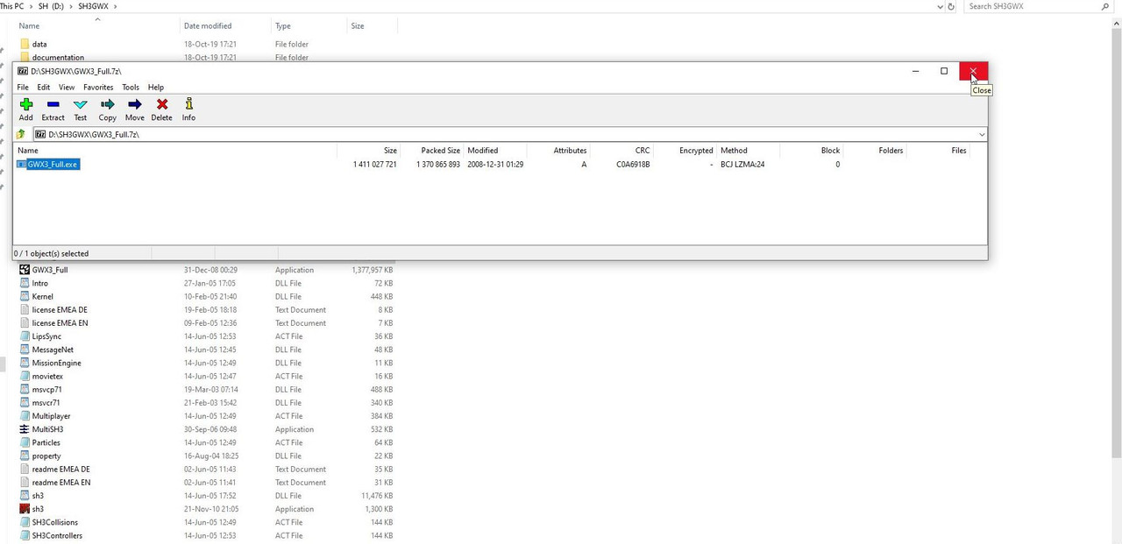This screenshot has height=544, width=1122.
Task: Select the Kernel DLL file
Action: click(42, 296)
